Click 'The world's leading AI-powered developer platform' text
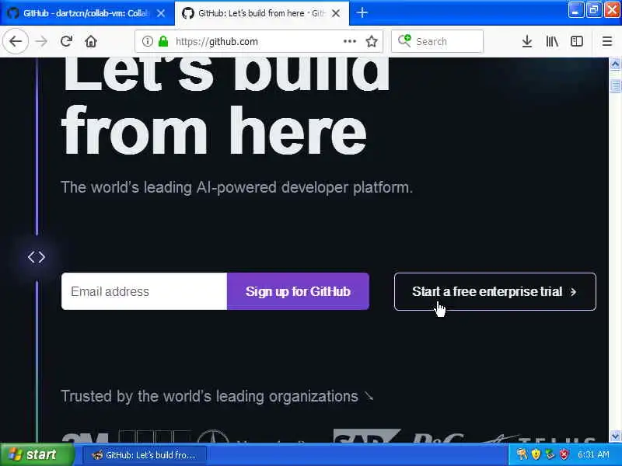Image resolution: width=622 pixels, height=466 pixels. [x=236, y=187]
